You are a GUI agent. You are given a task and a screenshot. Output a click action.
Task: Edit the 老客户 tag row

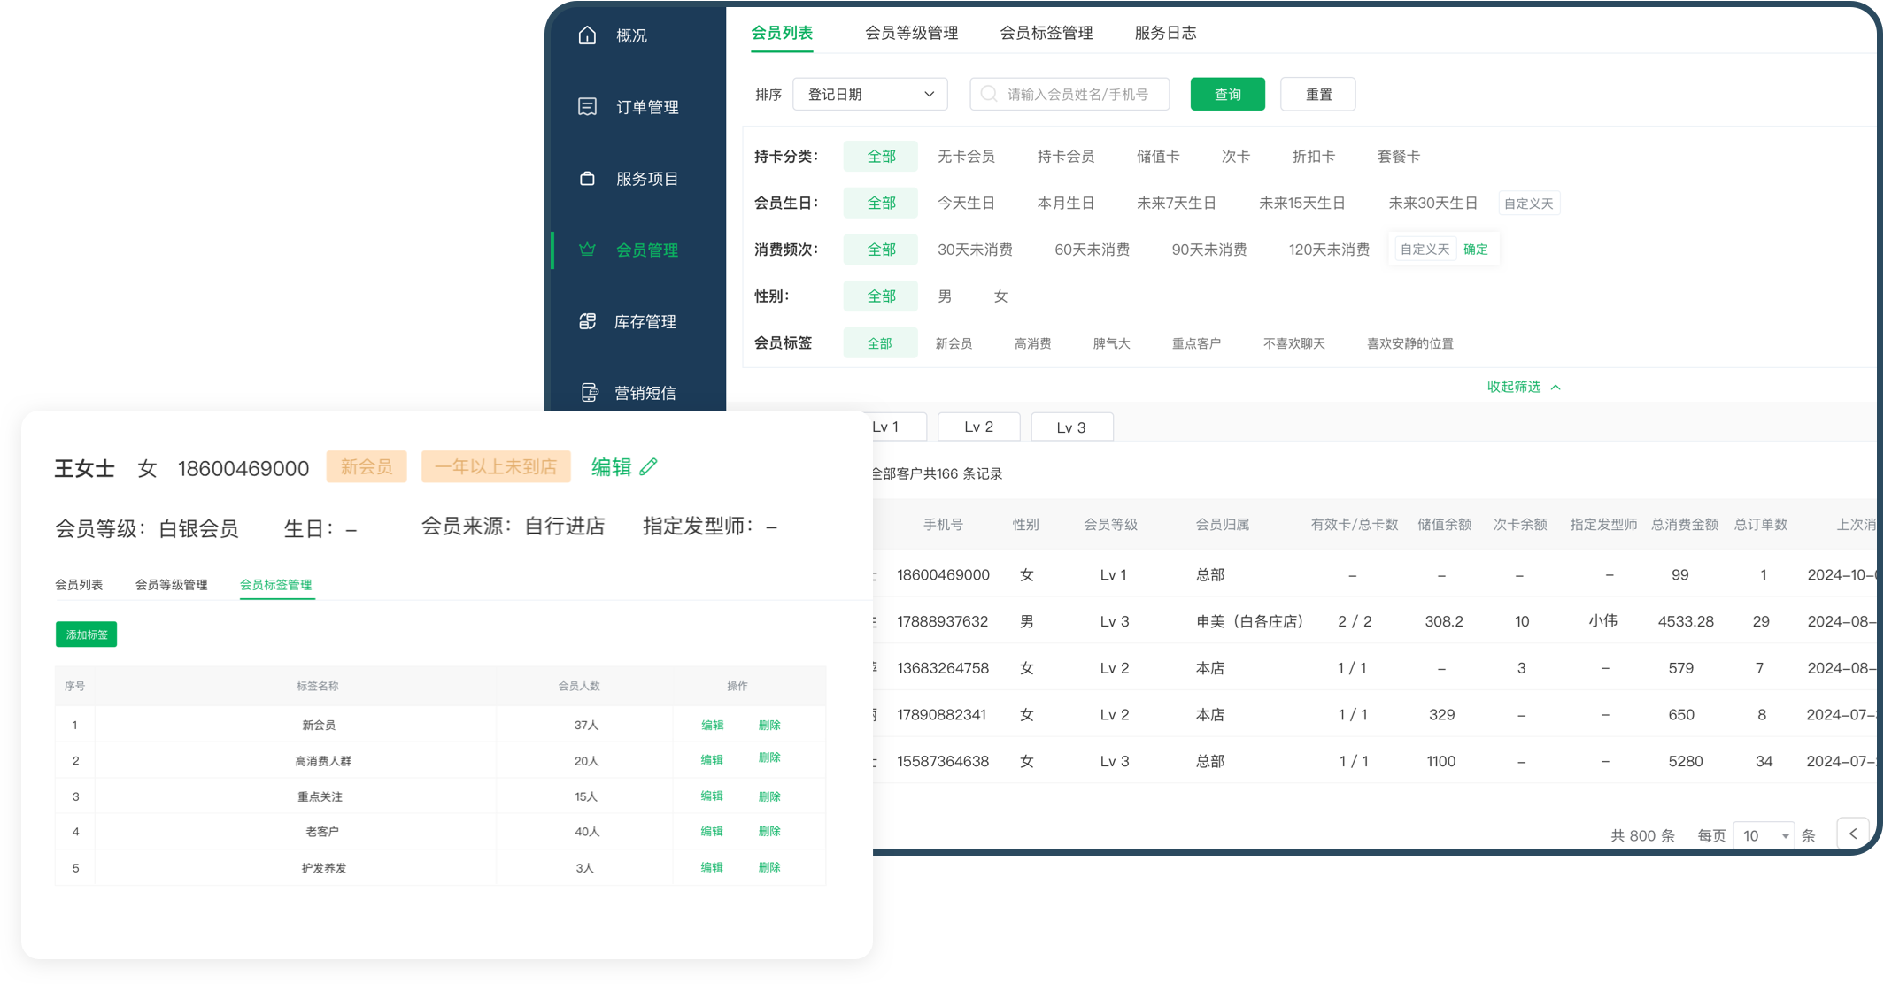coord(712,831)
